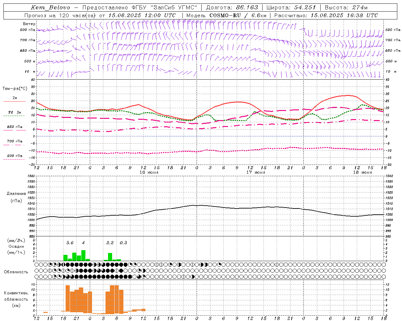The height and width of the screenshot is (321, 402).
Task: Click the date label "17 июня"
Action: (x=256, y=172)
